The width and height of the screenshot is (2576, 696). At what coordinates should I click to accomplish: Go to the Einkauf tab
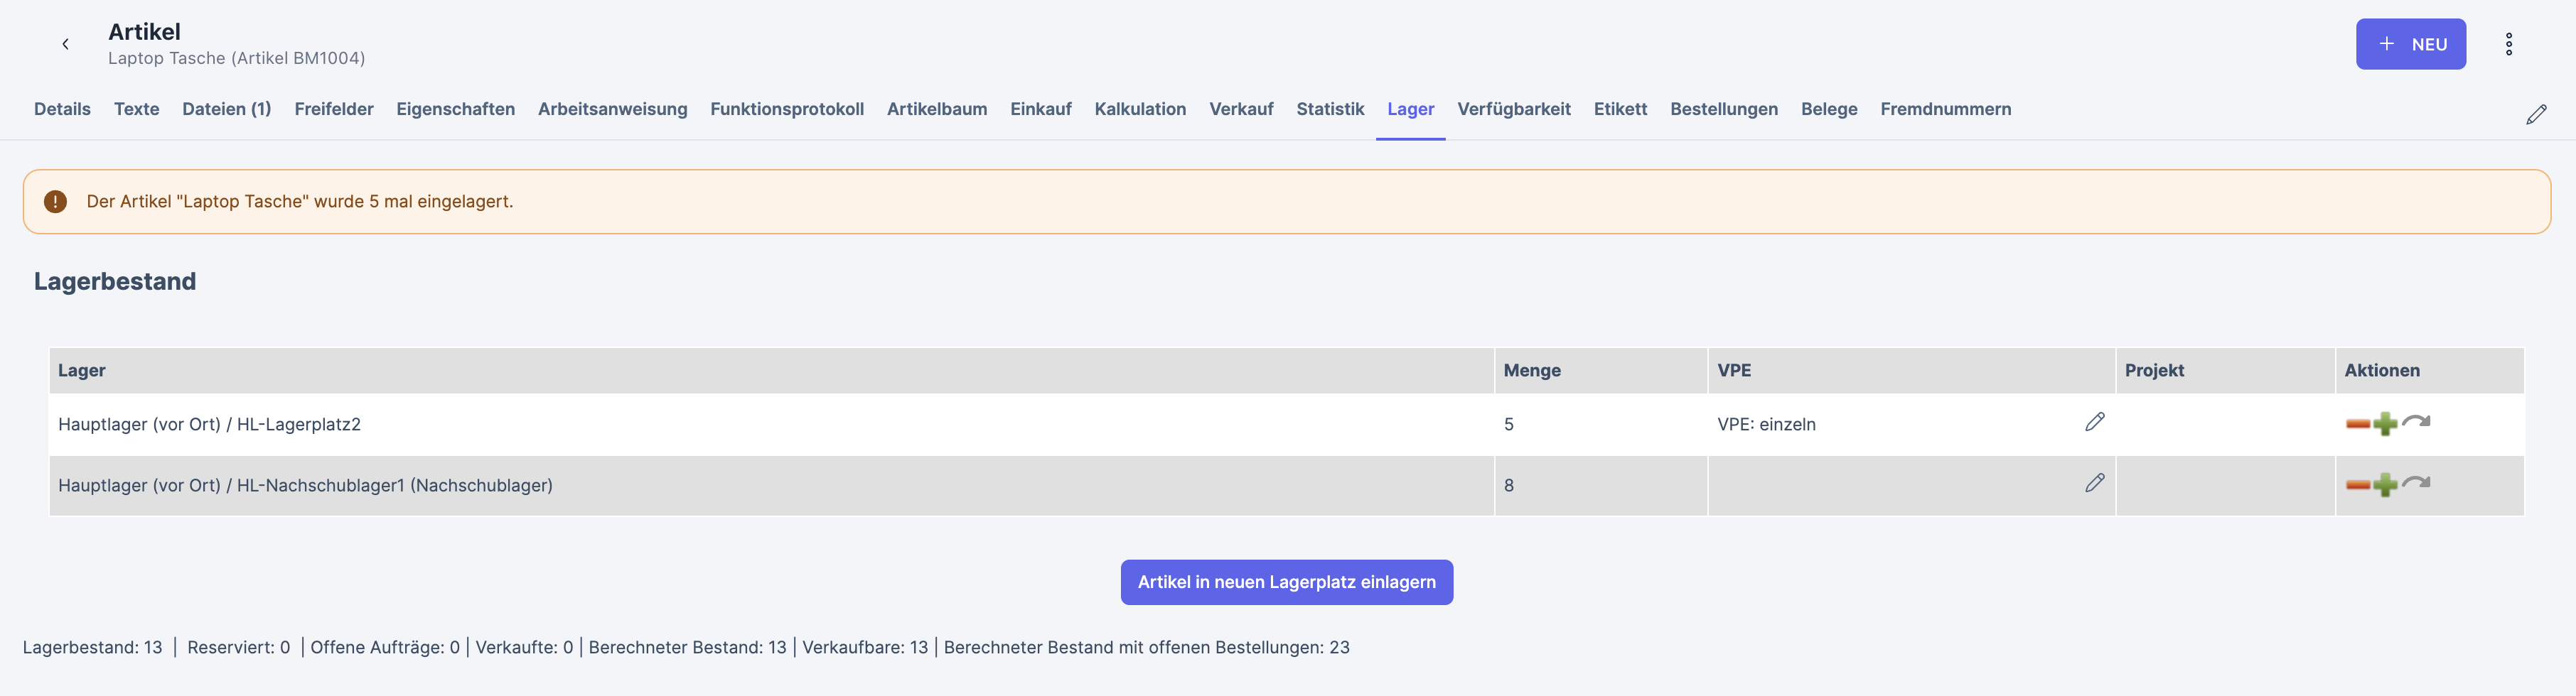[1040, 109]
